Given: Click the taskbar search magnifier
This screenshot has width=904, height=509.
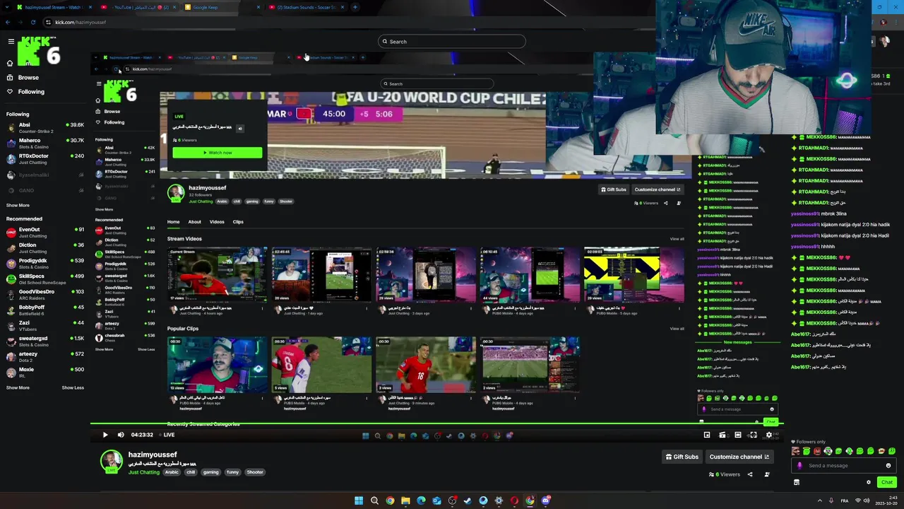Looking at the screenshot, I should [x=374, y=501].
